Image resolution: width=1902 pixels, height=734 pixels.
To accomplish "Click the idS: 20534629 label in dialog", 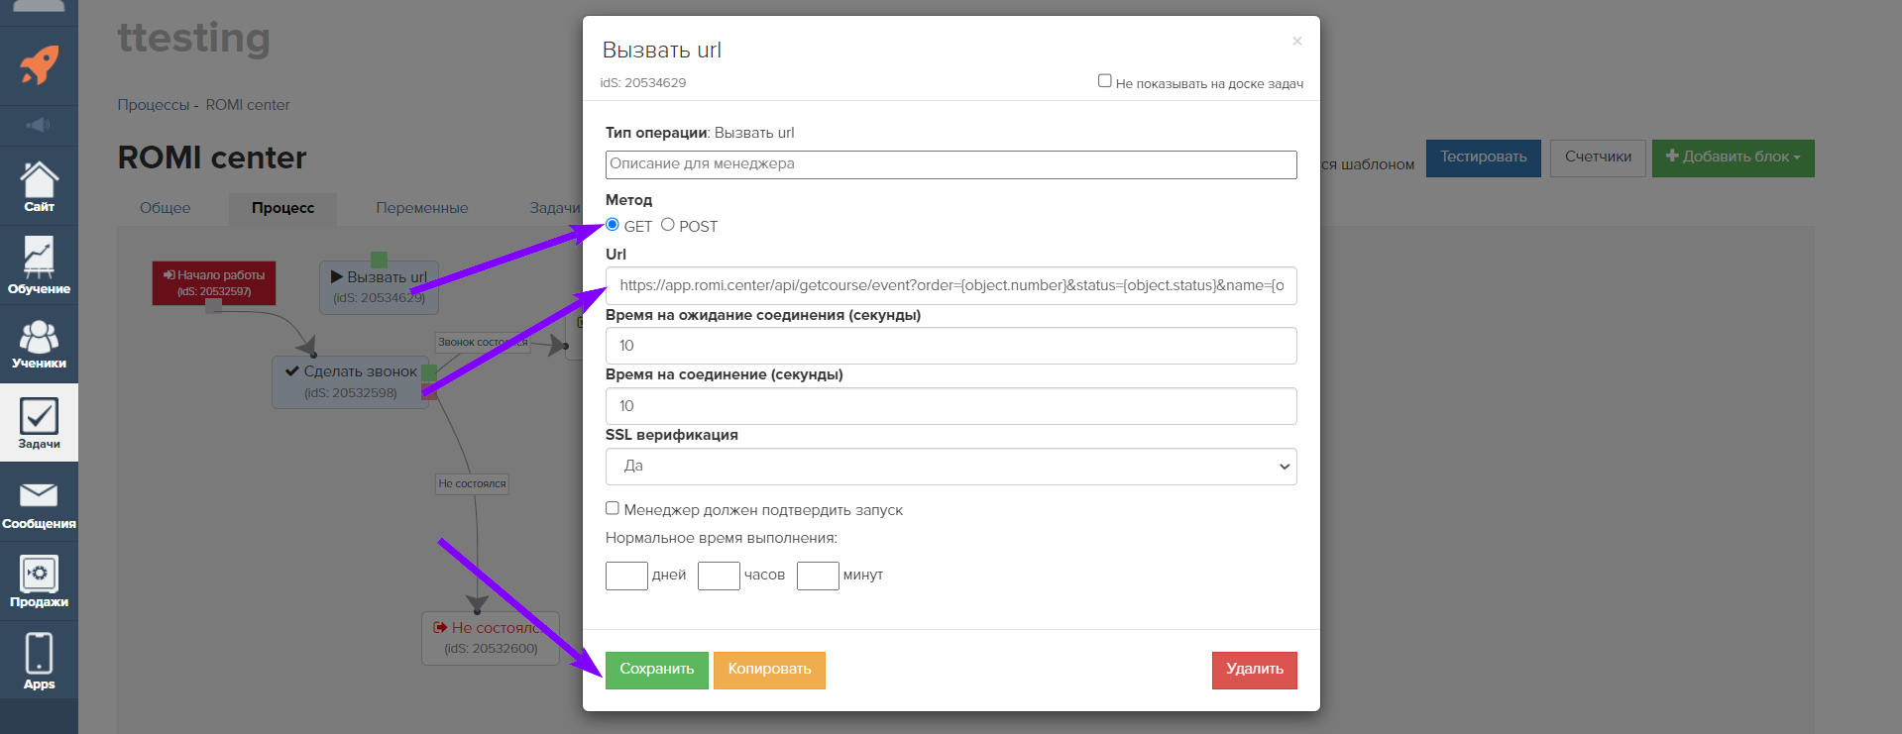I will point(643,83).
